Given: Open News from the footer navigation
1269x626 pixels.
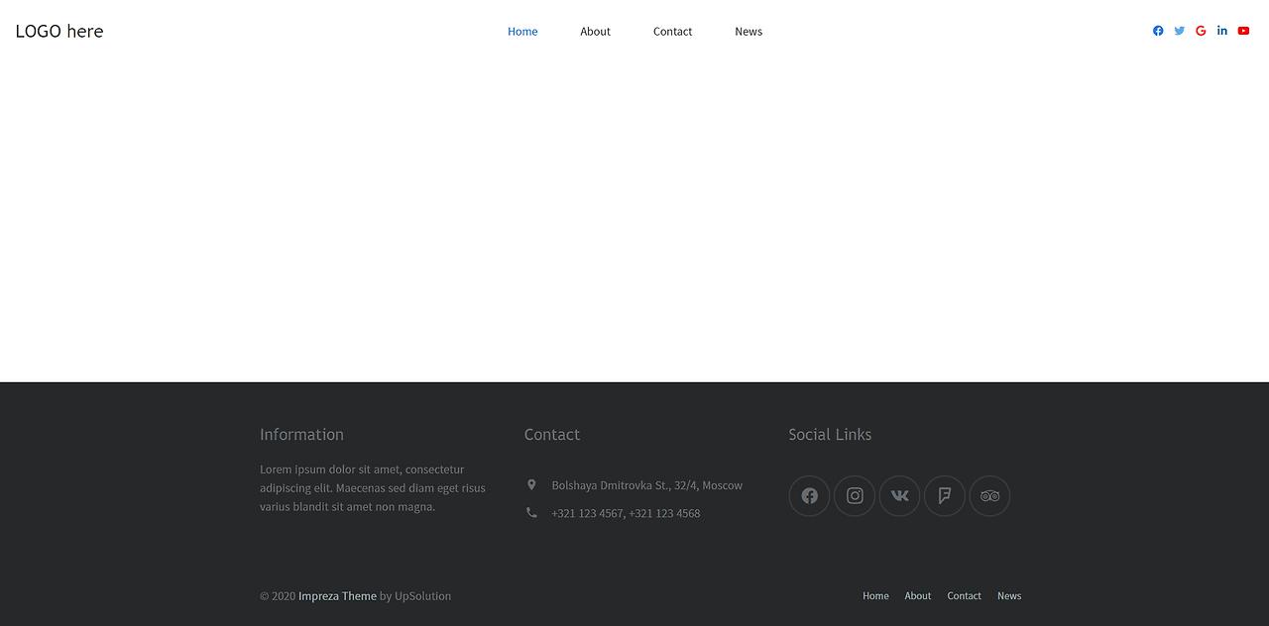Looking at the screenshot, I should (x=1009, y=595).
